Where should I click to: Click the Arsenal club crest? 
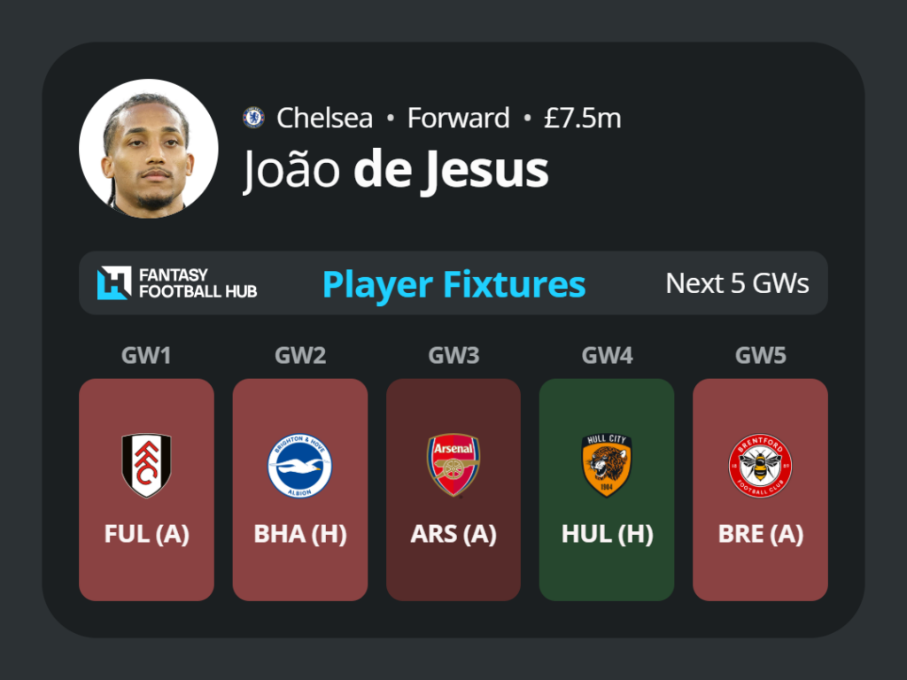(453, 466)
